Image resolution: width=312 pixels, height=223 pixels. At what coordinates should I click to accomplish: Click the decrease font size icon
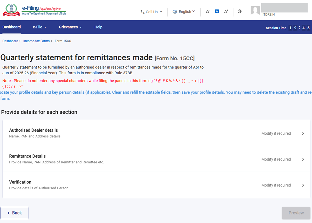(x=208, y=11)
